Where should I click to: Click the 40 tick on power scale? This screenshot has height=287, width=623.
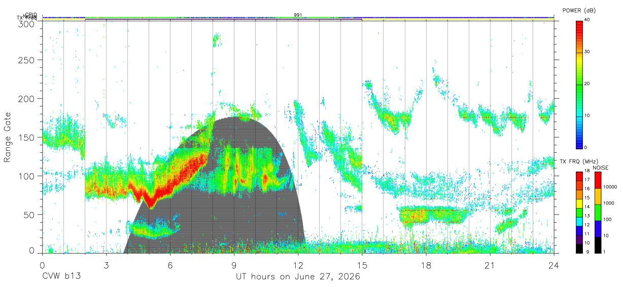click(x=587, y=20)
